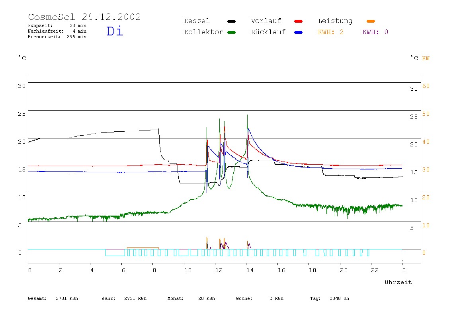Click the orange '60' KW axis tick
This screenshot has width=457, height=323.
click(426, 86)
